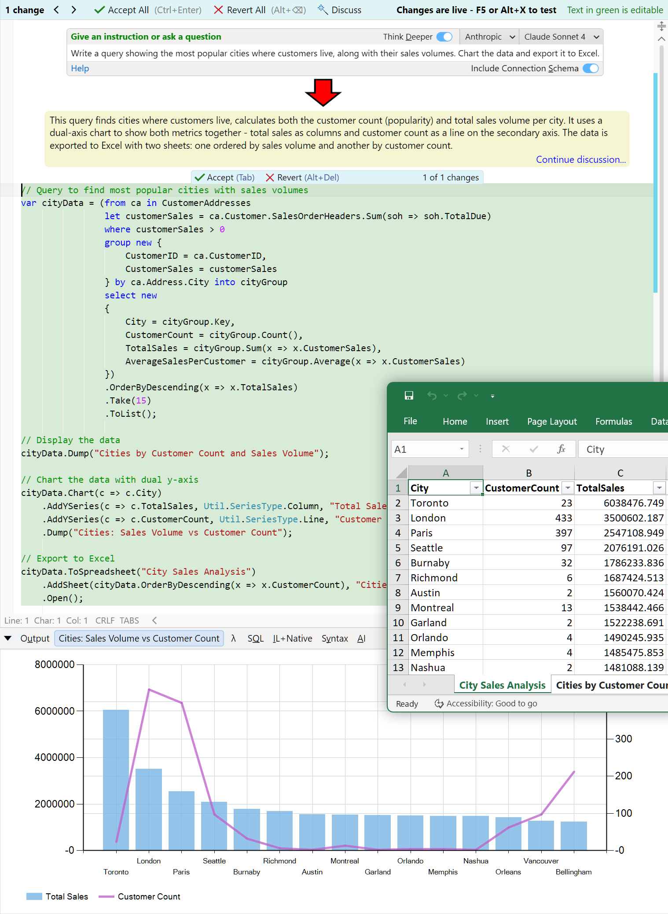Image resolution: width=668 pixels, height=914 pixels.
Task: Toggle the Think Deeper switch
Action: coord(444,37)
